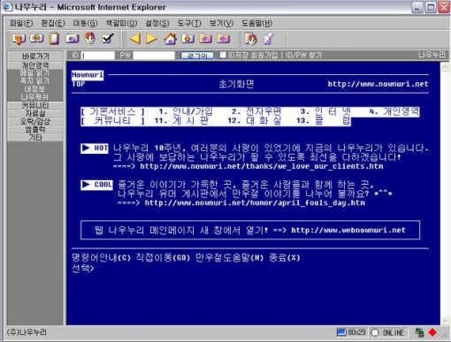Click the folder with left arrow icon
The image size is (451, 342).
coord(206,39)
